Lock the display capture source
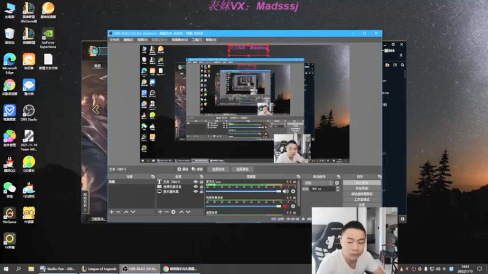Viewport: 488px width, 274px height. pyautogui.click(x=201, y=192)
